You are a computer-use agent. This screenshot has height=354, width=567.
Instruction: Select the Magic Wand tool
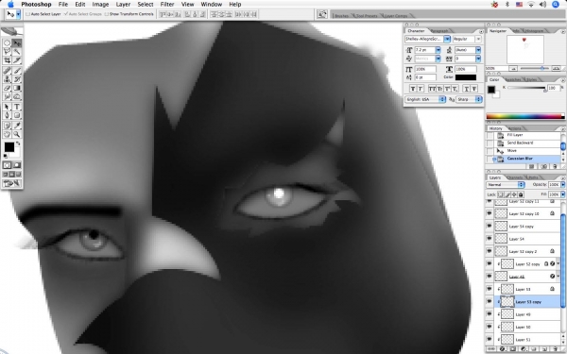click(x=17, y=52)
